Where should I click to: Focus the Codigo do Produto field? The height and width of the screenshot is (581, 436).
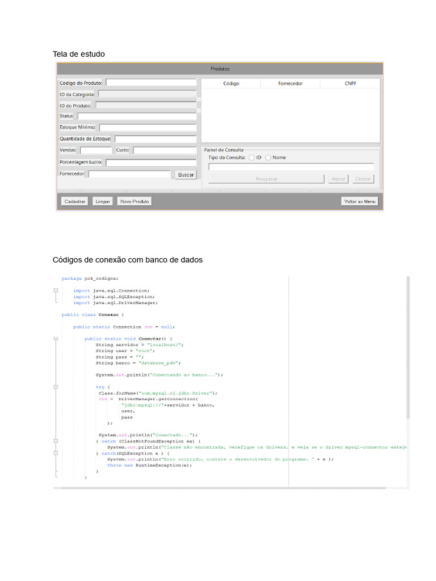[x=151, y=83]
